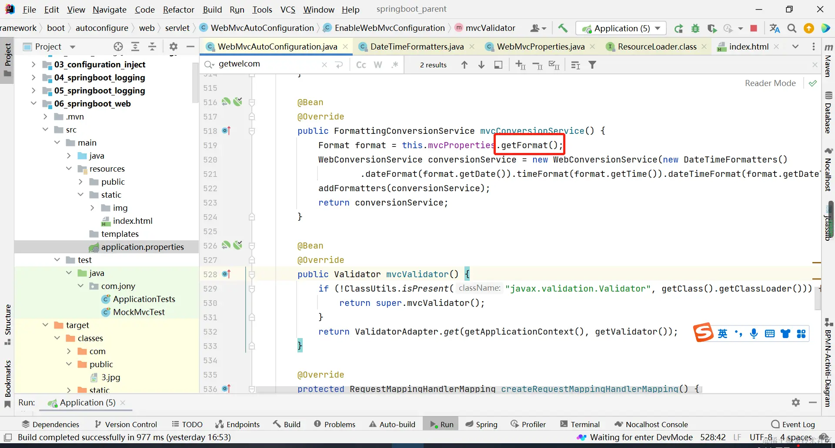The height and width of the screenshot is (448, 835).
Task: Stop the running Application
Action: (754, 29)
